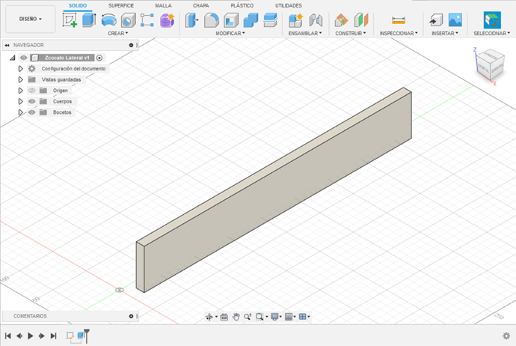Create a New Component from Ensamblar
The image size is (516, 346).
[x=295, y=20]
